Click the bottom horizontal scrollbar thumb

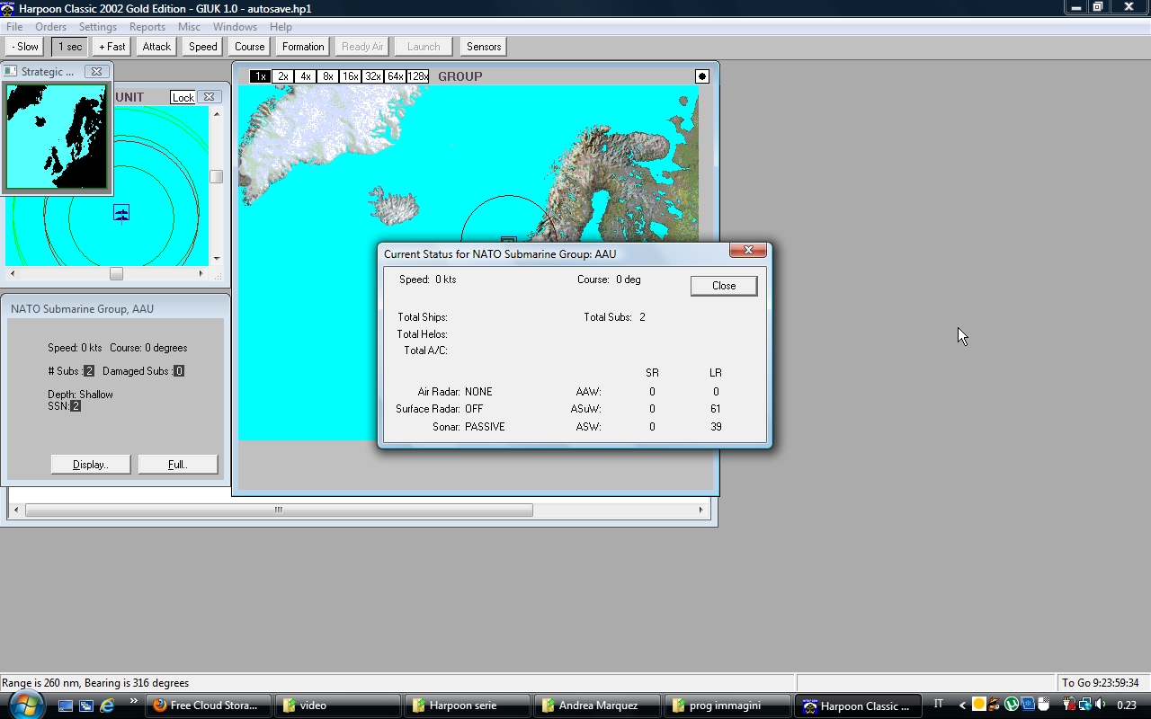(279, 510)
